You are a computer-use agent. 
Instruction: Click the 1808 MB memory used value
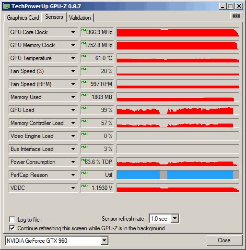(x=97, y=97)
